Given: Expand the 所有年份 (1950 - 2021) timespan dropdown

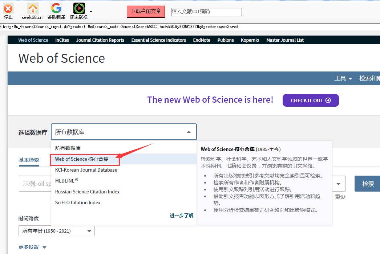Looking at the screenshot, I should (x=56, y=231).
